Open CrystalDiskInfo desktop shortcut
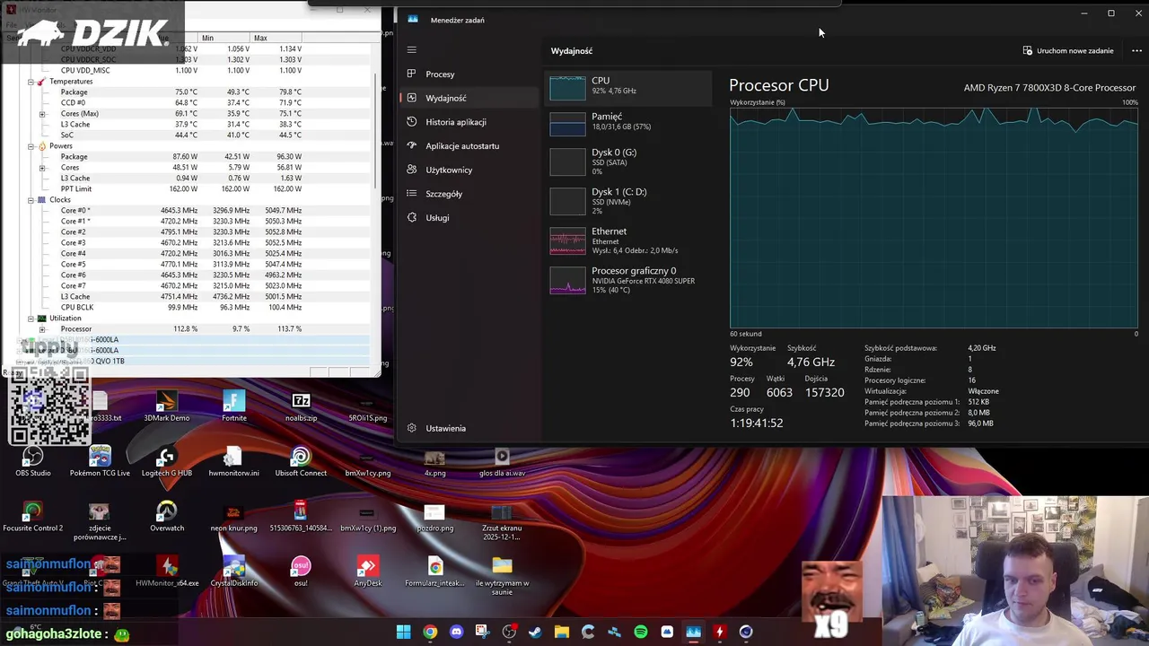Viewport: 1149px width, 646px height. pos(234,572)
